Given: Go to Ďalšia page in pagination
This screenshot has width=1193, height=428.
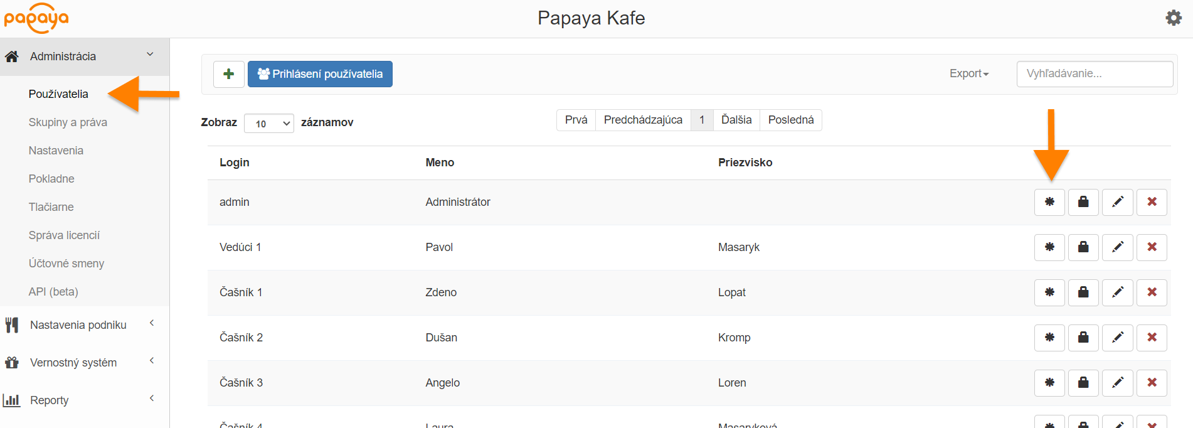Looking at the screenshot, I should 736,120.
